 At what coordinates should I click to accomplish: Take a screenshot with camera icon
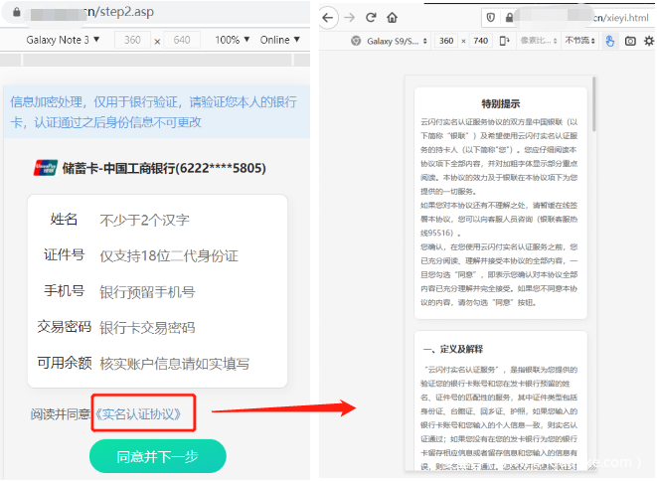tap(630, 41)
